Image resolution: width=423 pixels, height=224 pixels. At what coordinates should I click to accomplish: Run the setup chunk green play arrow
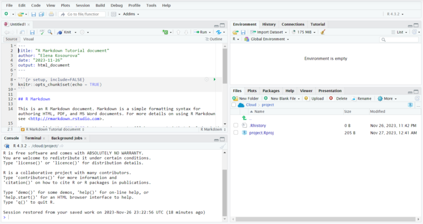[214, 79]
